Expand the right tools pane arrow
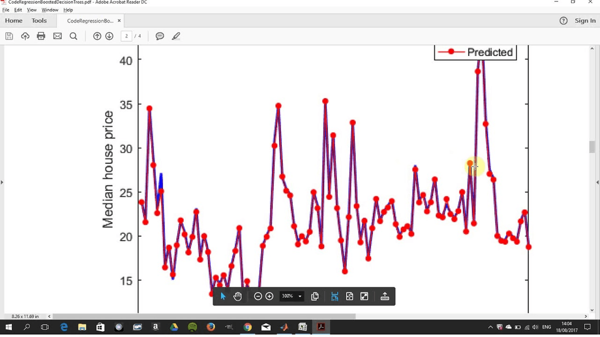600x337 pixels. point(598,182)
